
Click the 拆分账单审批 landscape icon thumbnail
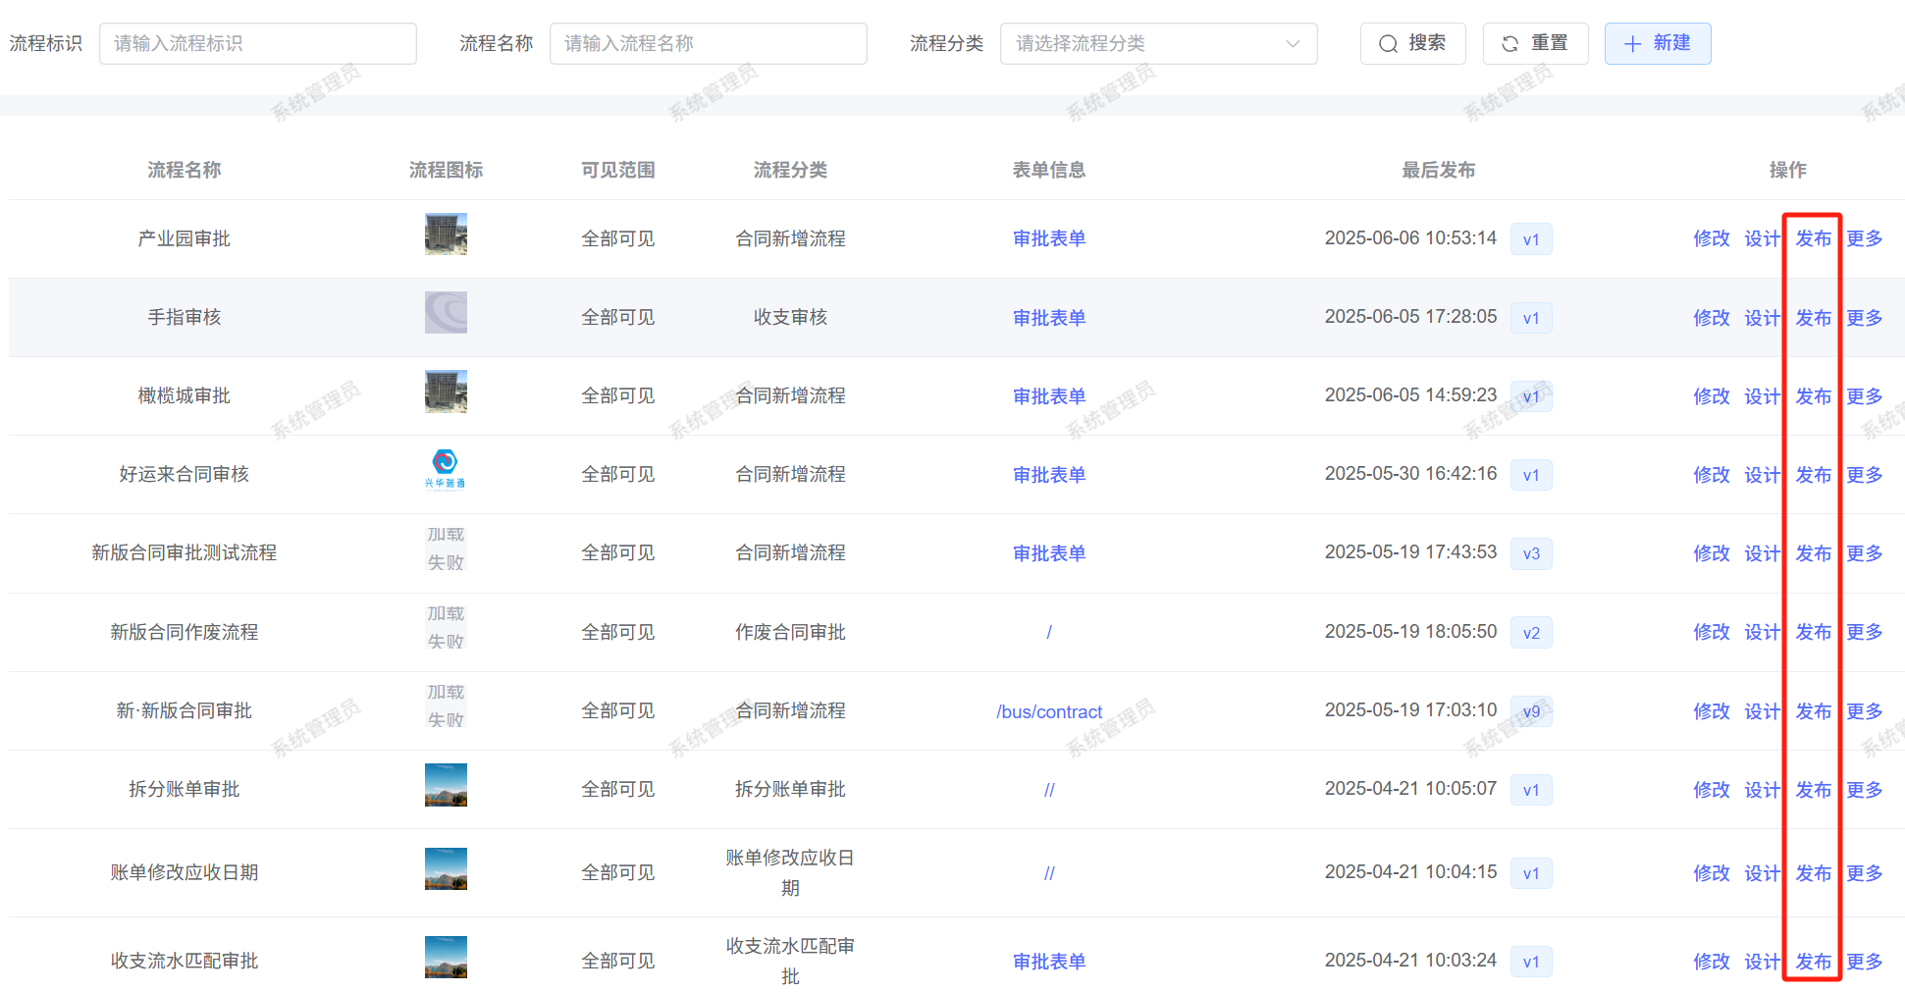tap(446, 785)
